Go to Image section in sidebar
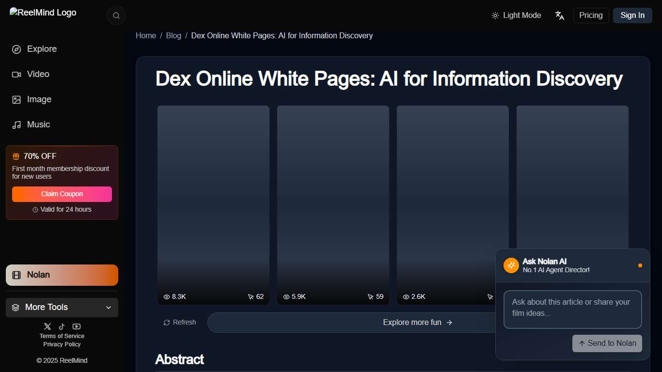This screenshot has width=662, height=372. [39, 99]
